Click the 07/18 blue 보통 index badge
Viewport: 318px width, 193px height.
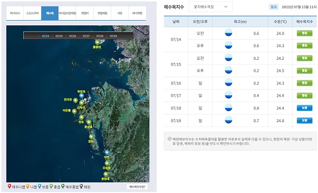304,108
